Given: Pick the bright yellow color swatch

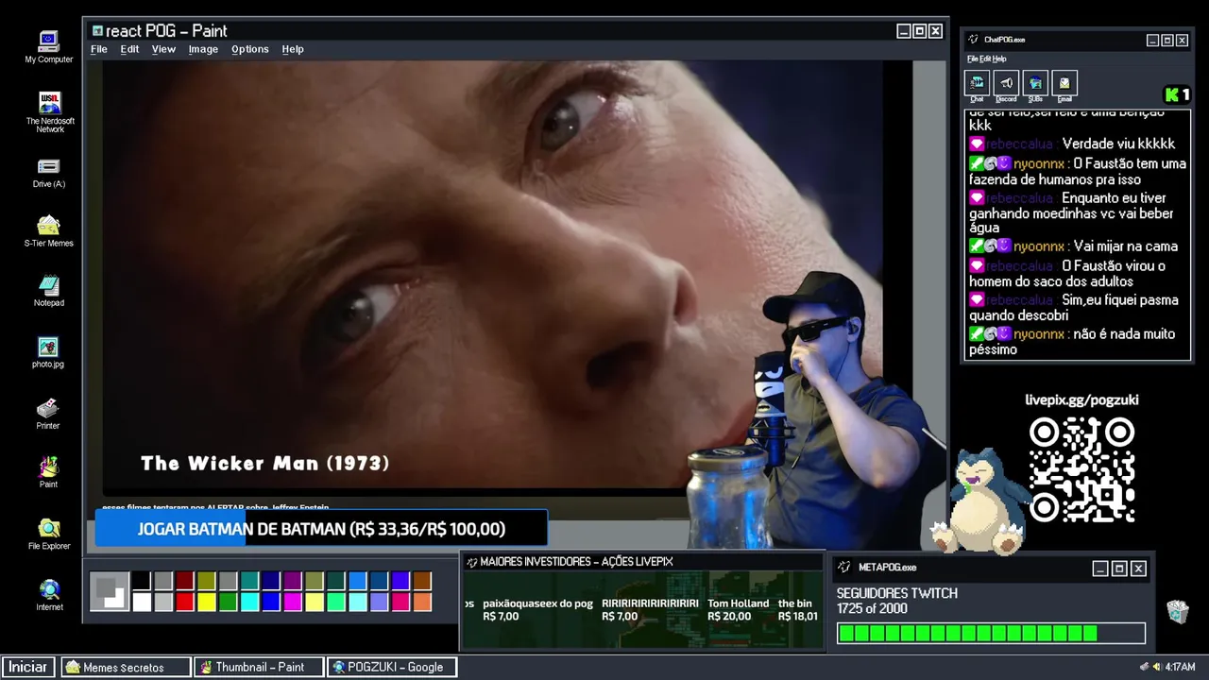Looking at the screenshot, I should (207, 602).
